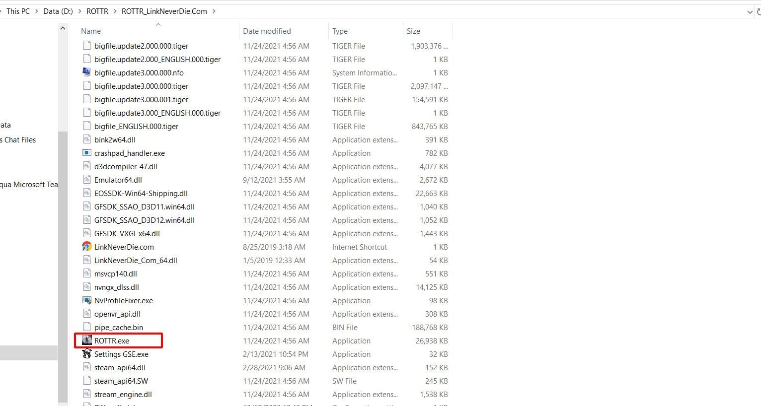761x406 pixels.
Task: Click the crashpad_handler.exe icon
Action: tap(86, 153)
